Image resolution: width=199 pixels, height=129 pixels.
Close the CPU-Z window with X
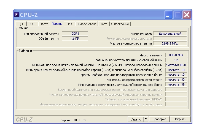coord(187,15)
